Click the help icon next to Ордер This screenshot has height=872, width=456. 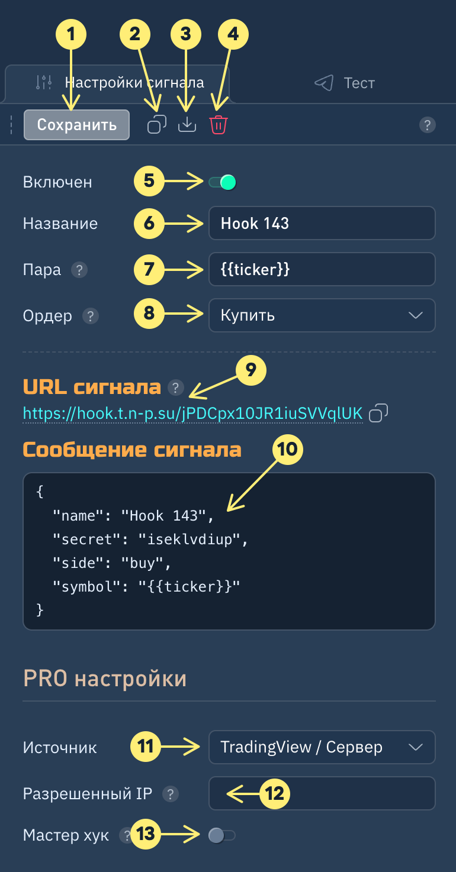pos(91,316)
